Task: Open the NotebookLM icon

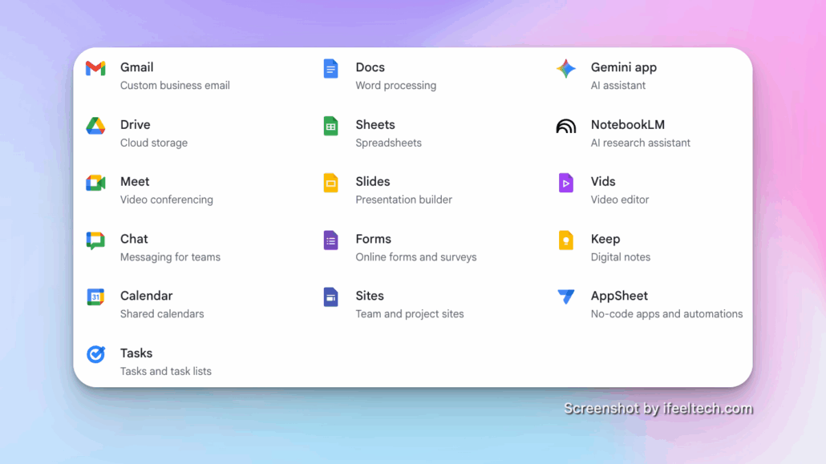Action: 566,126
